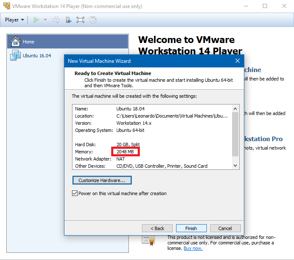Viewport: 294px width, 260px height.
Task: Click the license certificate icon
Action: [148, 240]
